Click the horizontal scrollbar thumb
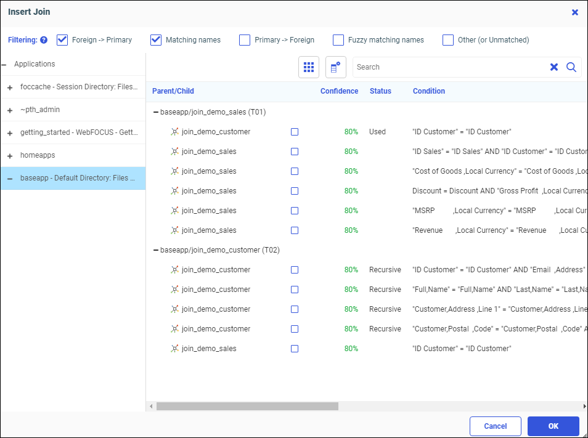 click(247, 407)
